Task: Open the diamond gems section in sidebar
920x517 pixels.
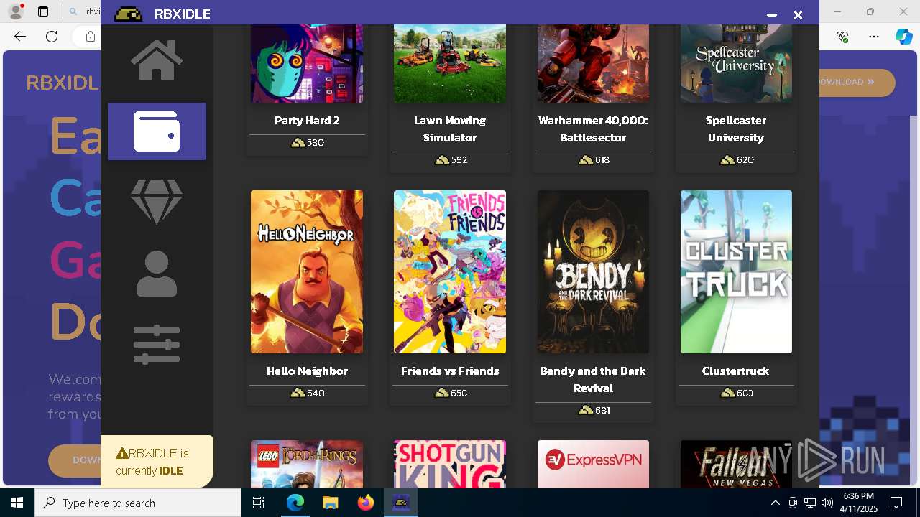Action: pyautogui.click(x=157, y=202)
